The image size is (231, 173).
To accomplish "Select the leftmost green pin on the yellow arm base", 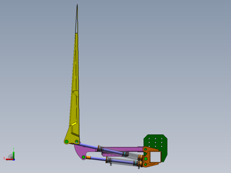I will (x=67, y=142).
